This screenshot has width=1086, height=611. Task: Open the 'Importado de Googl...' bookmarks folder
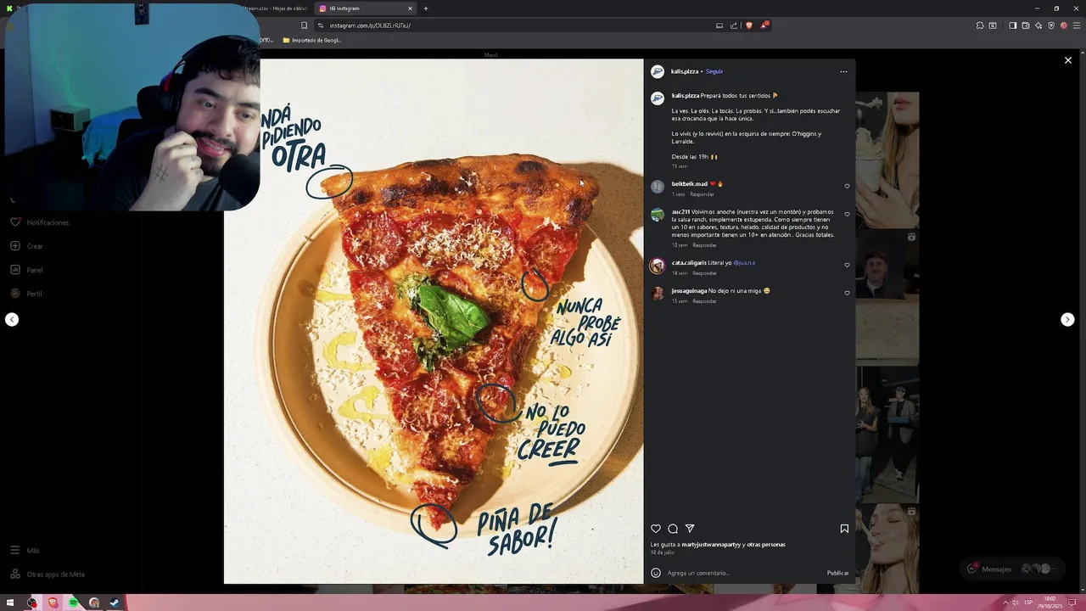pyautogui.click(x=311, y=40)
